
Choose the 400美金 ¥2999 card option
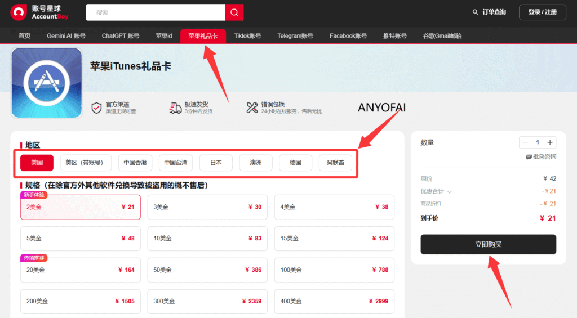tap(334, 301)
